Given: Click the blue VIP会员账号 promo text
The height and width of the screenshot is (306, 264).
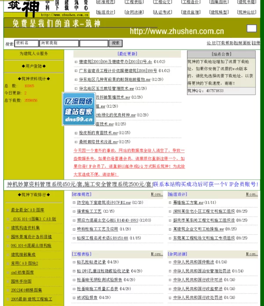Looking at the screenshot, I should tap(205, 184).
